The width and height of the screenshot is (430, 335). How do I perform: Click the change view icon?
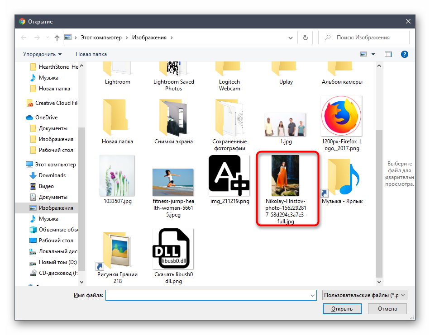(x=363, y=54)
